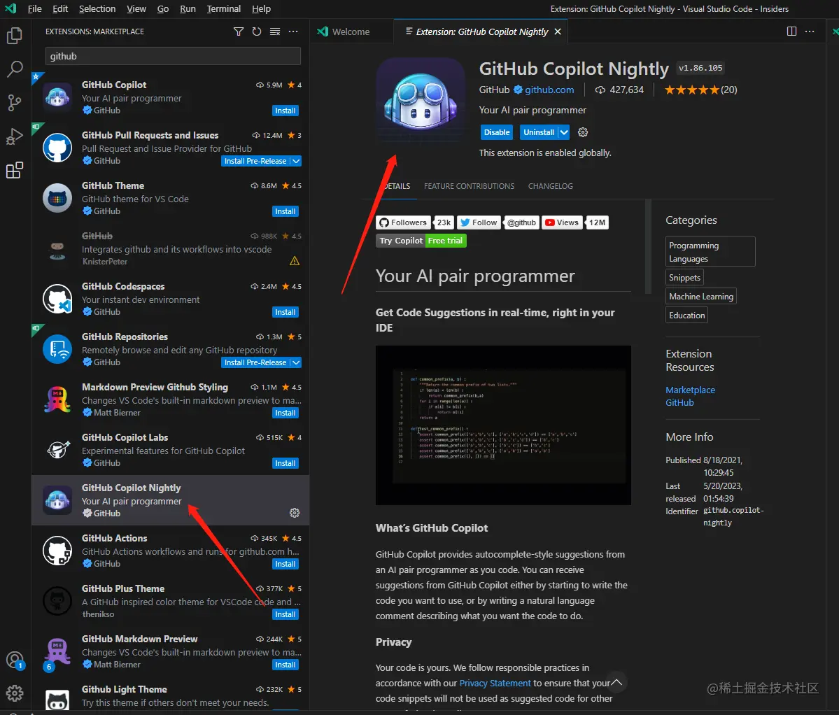Screen dimensions: 839x715
Task: Click the code suggestions demo image
Action: tap(503, 425)
